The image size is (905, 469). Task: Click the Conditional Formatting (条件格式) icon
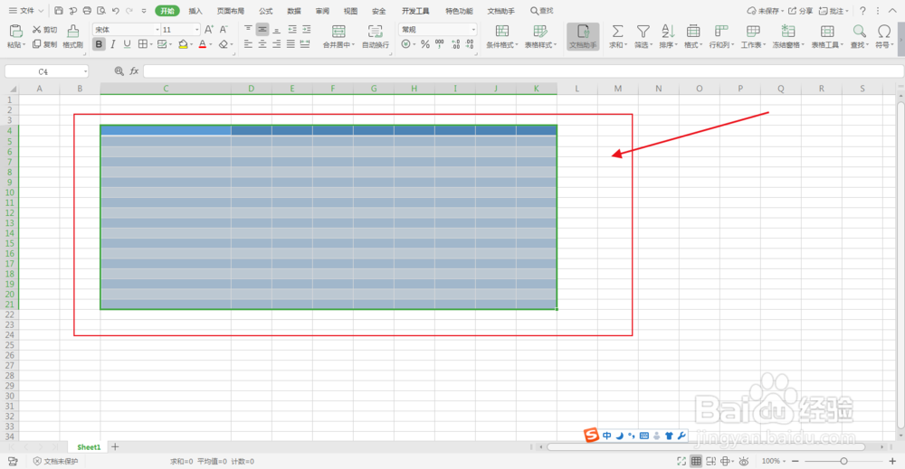(502, 31)
